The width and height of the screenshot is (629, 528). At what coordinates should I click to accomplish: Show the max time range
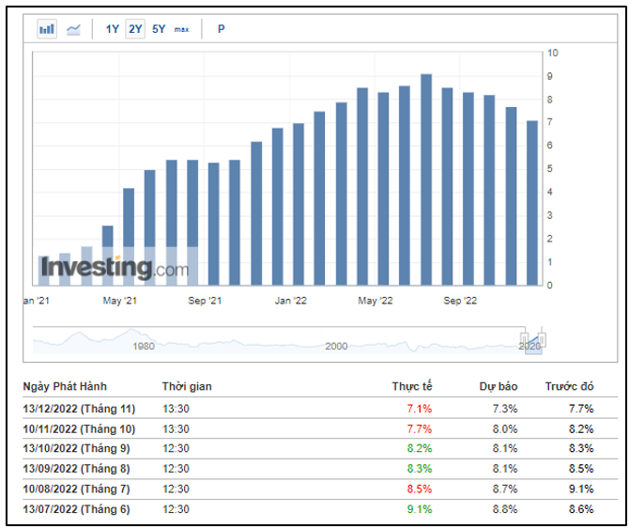point(181,29)
